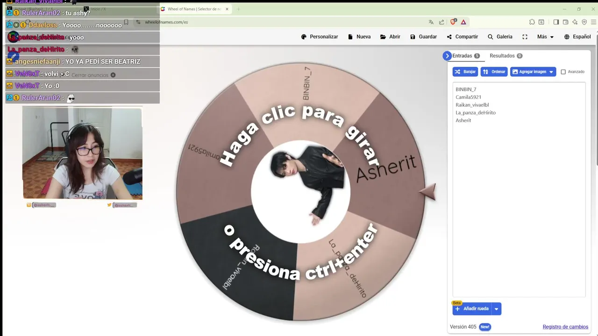The width and height of the screenshot is (598, 336).
Task: Switch to the Entradas tab
Action: tap(466, 56)
